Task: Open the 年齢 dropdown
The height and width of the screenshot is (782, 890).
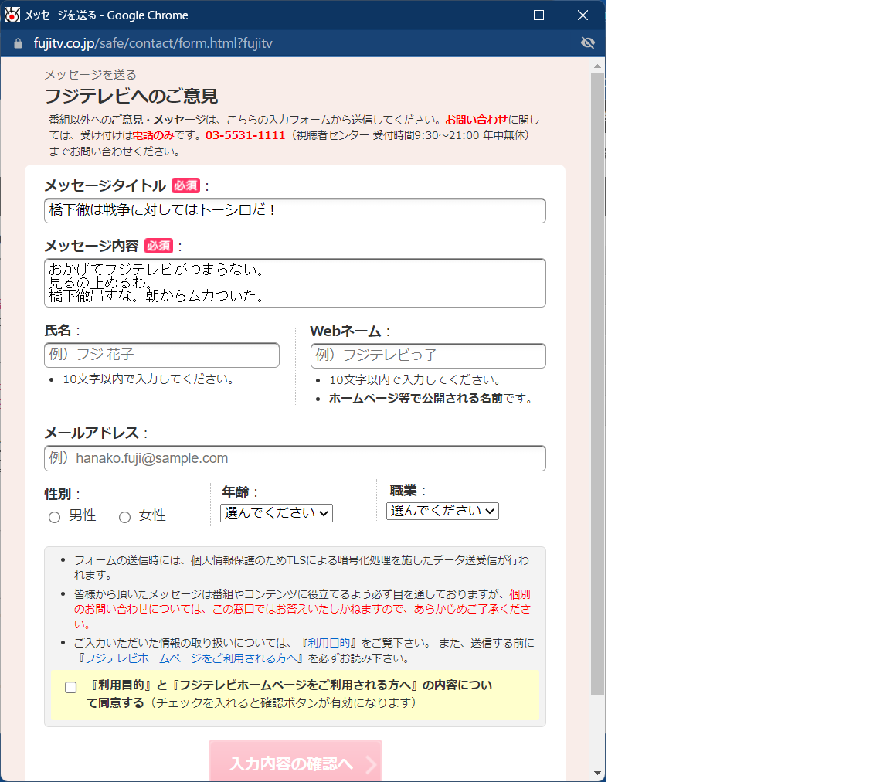Action: pyautogui.click(x=277, y=513)
